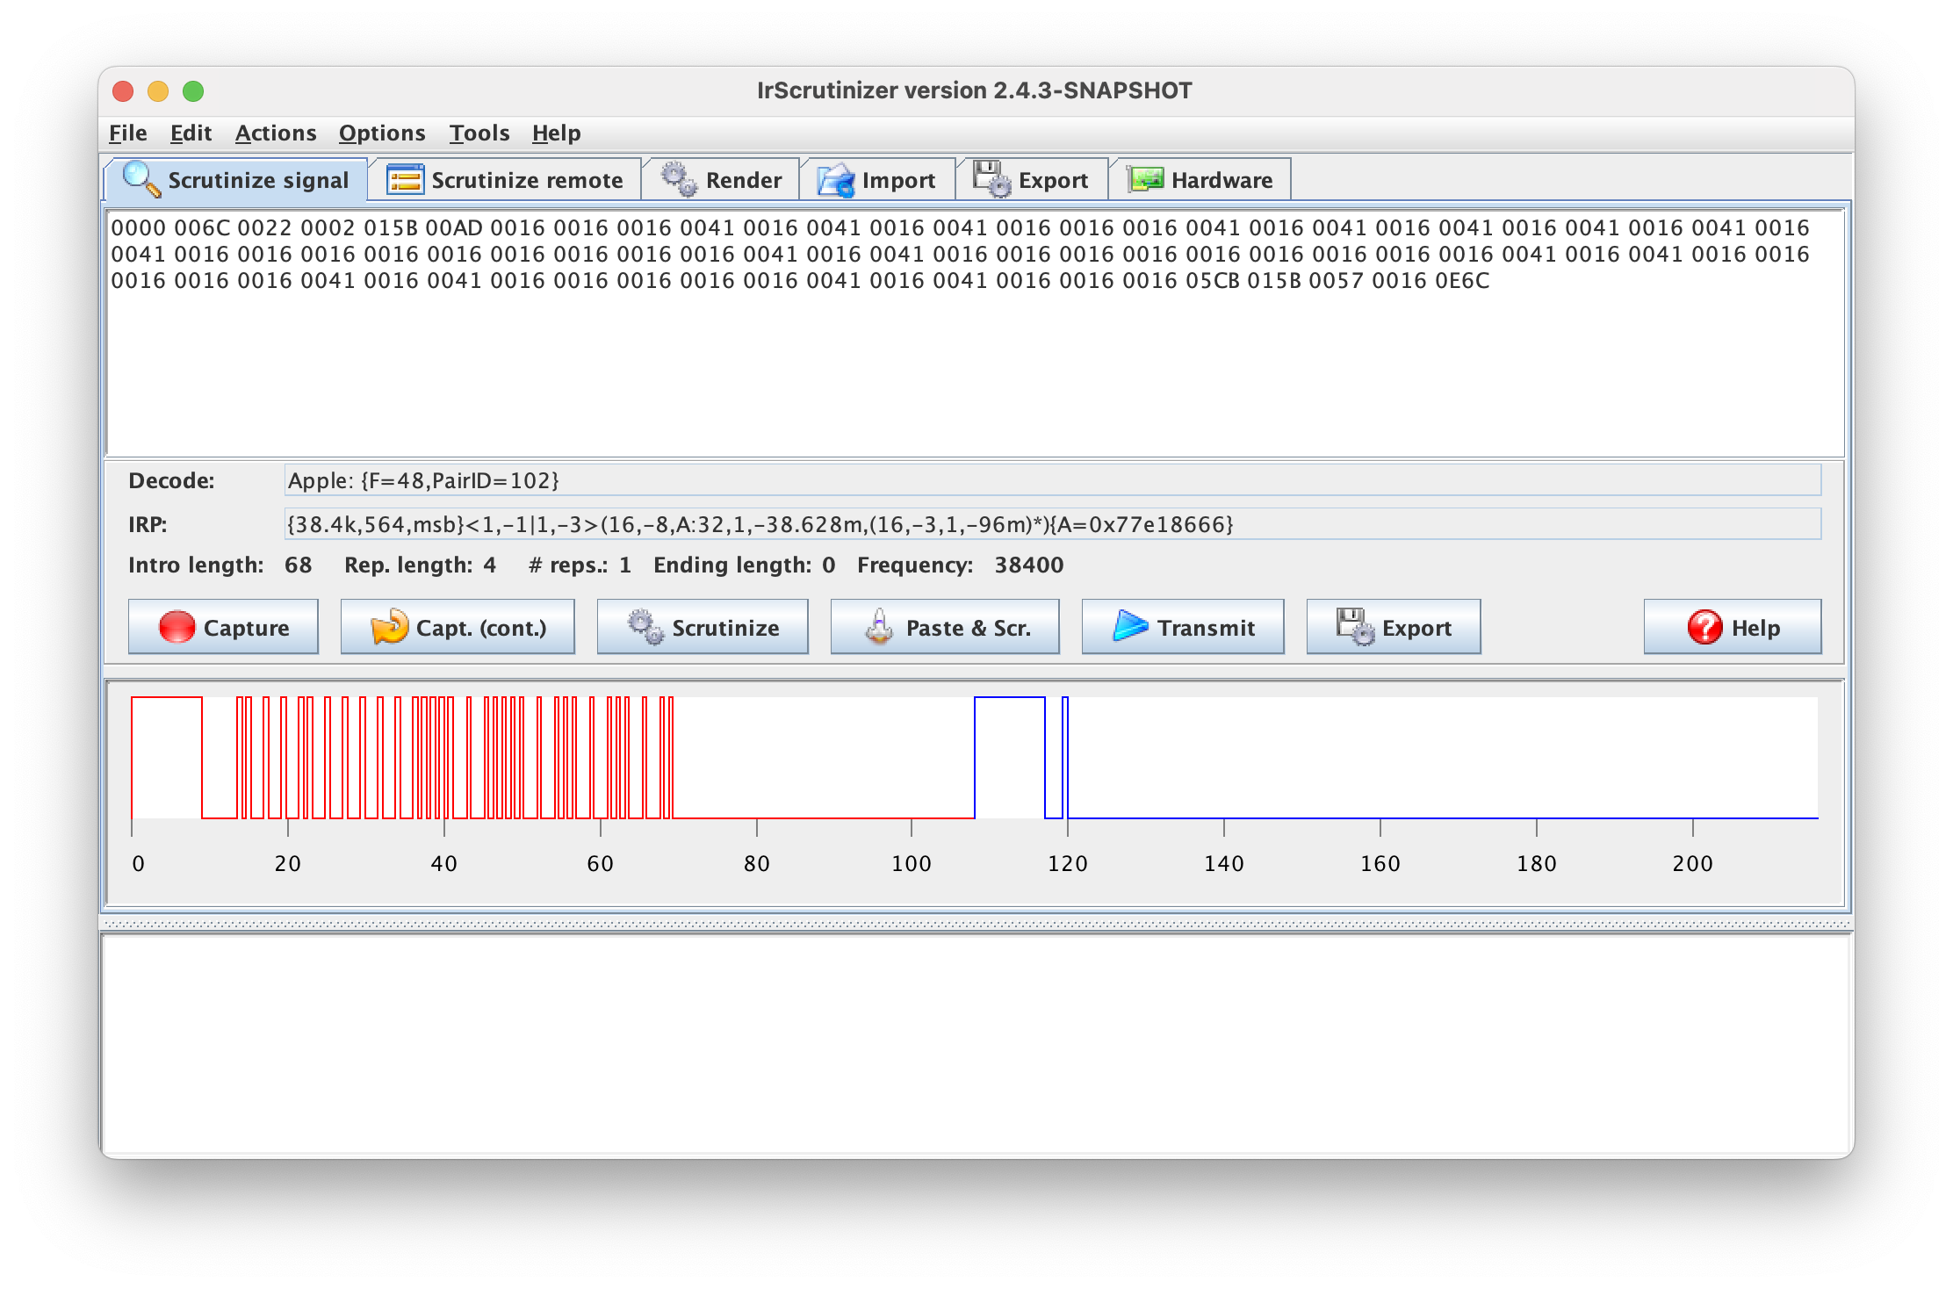Image resolution: width=1953 pixels, height=1289 pixels.
Task: Click the red close window button
Action: point(123,91)
